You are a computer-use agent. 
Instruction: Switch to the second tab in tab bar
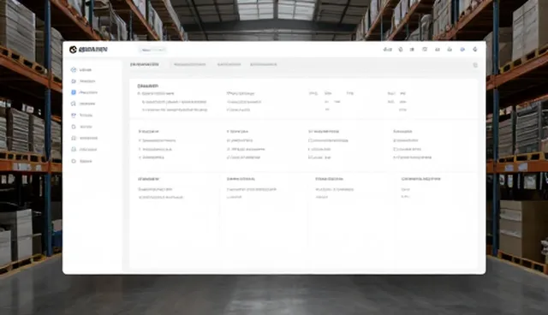tap(190, 64)
